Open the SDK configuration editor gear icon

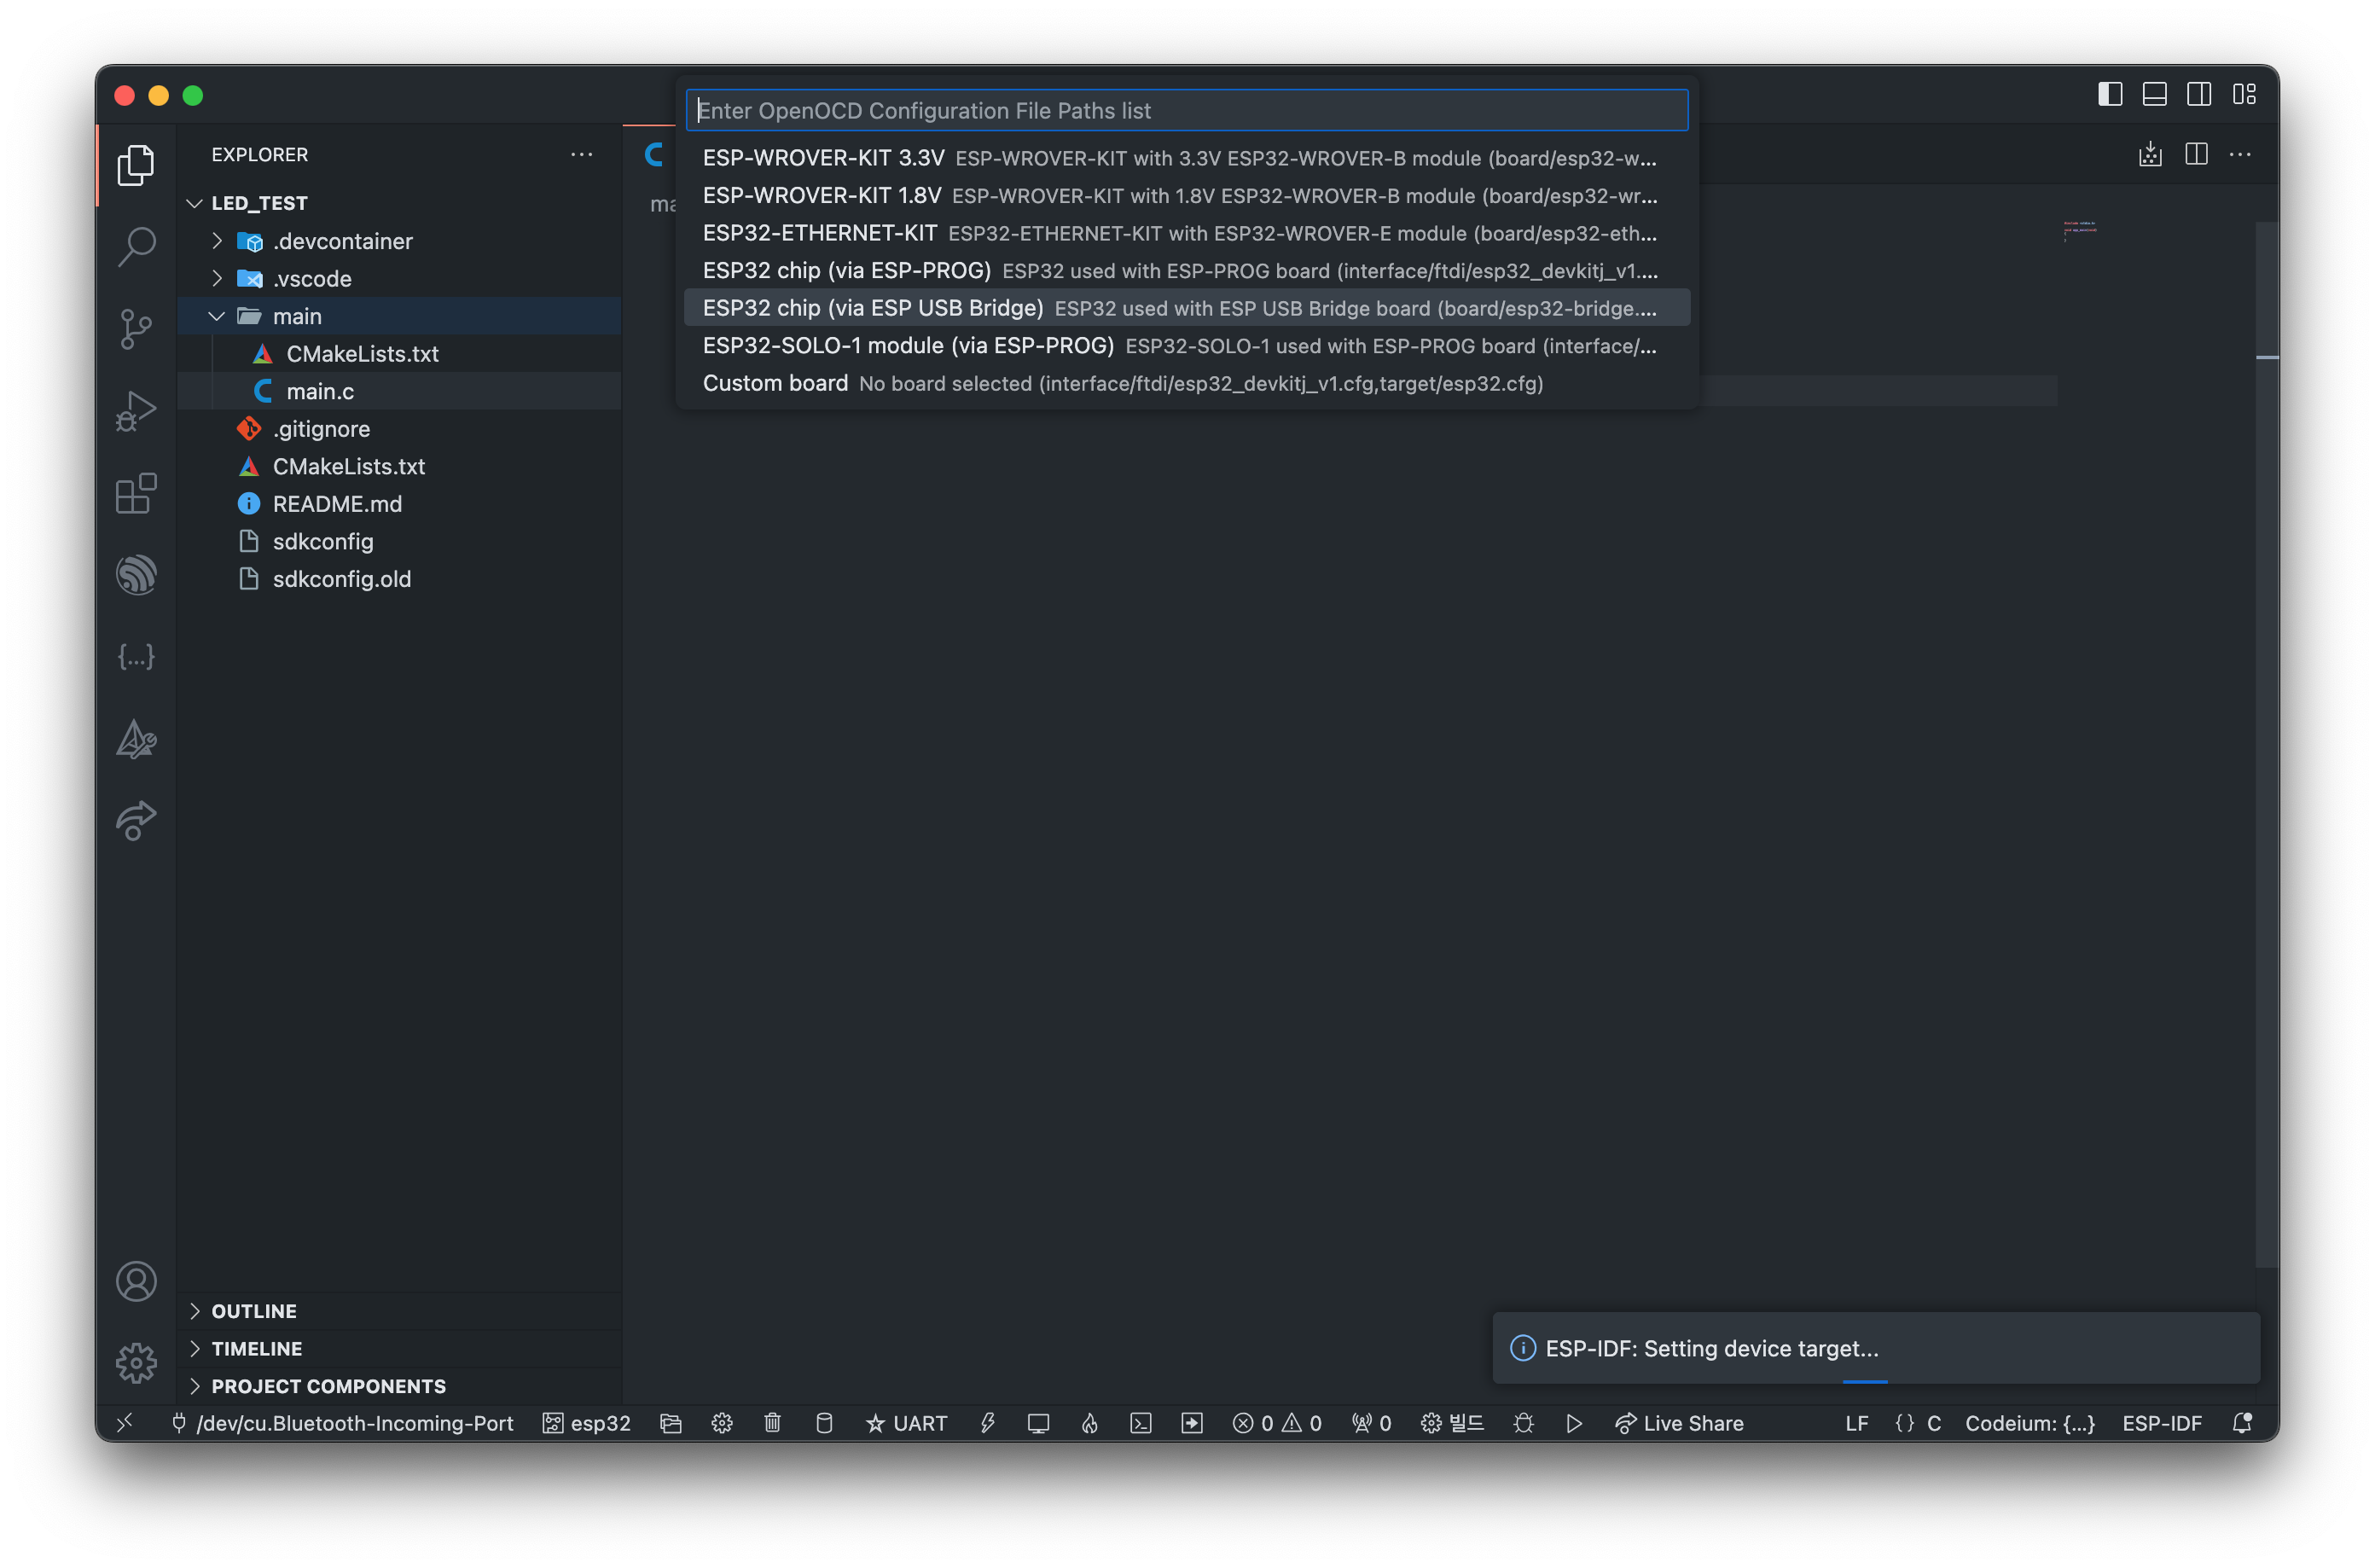pos(722,1423)
